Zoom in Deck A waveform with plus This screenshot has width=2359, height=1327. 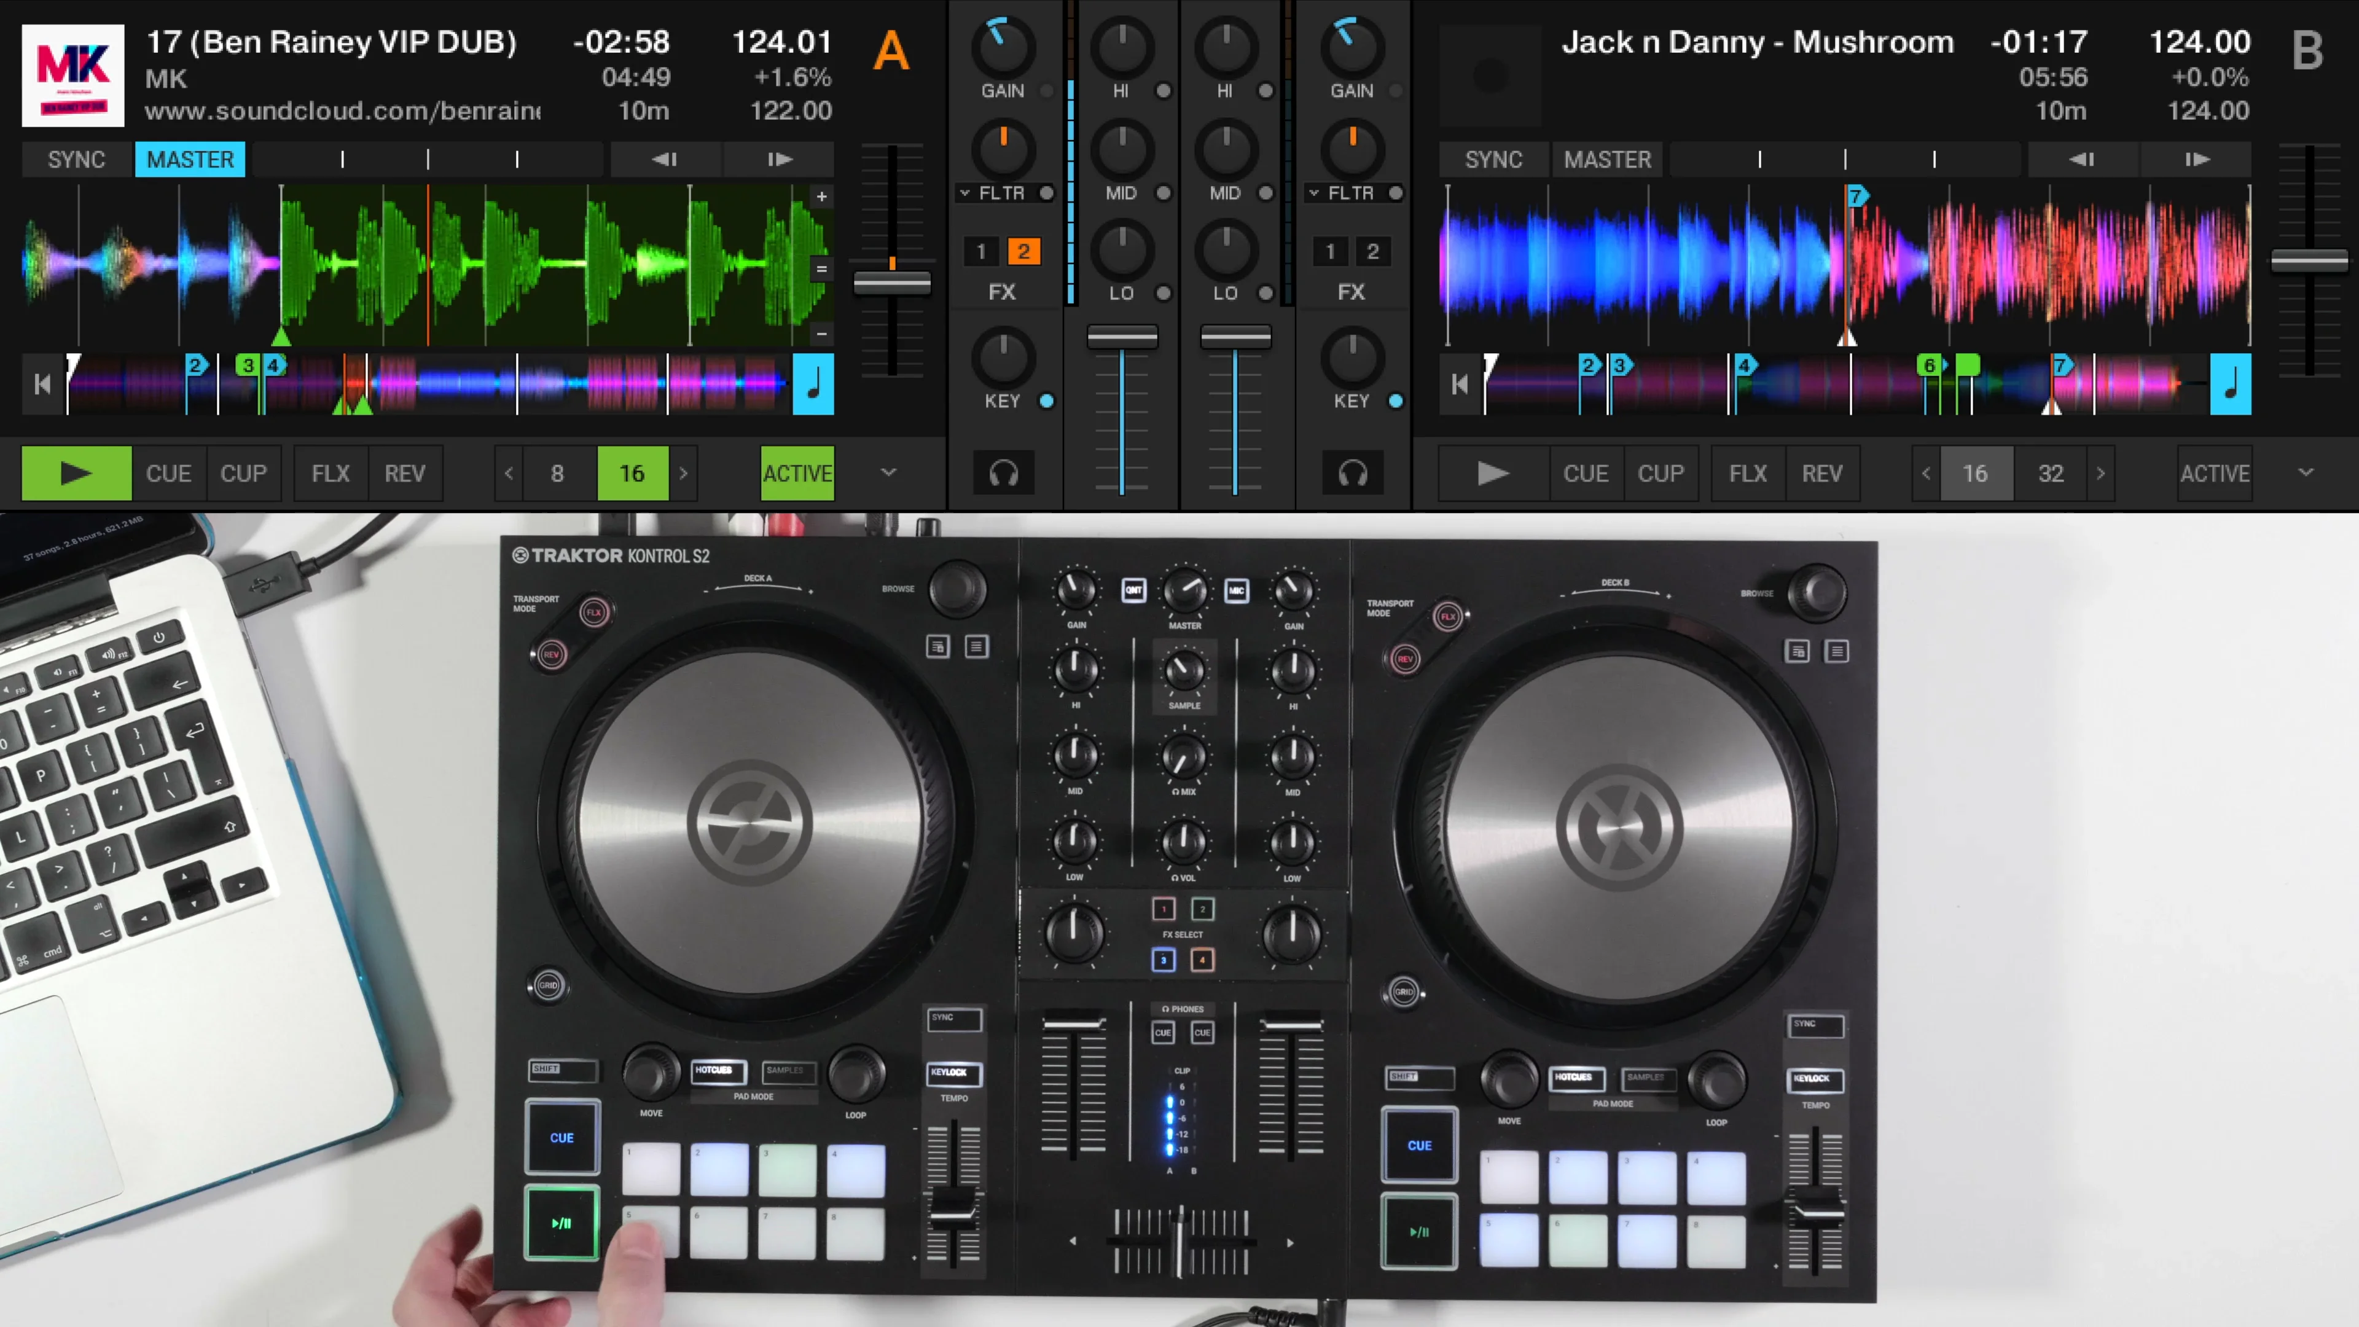(x=821, y=196)
